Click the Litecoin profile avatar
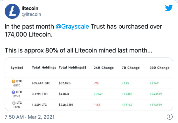 [12, 11]
